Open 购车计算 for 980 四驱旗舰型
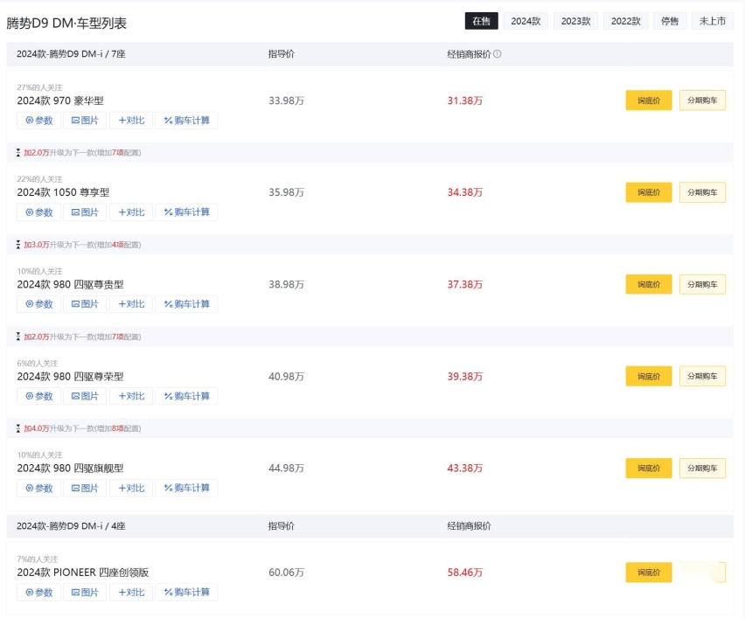The width and height of the screenshot is (745, 618). [186, 488]
